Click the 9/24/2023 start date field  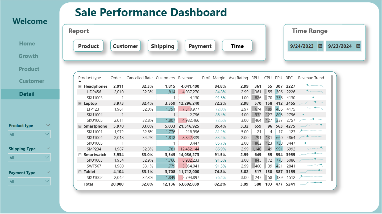(x=302, y=46)
